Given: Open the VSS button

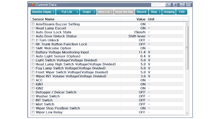Looking at the screenshot, I should pyautogui.click(x=182, y=12).
